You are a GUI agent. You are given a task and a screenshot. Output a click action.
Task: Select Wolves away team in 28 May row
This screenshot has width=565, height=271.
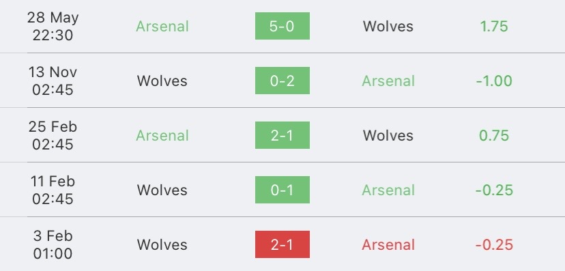(388, 27)
